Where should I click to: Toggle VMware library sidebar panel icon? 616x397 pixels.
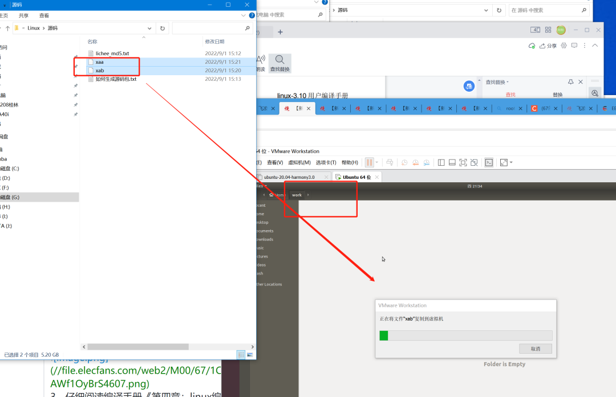coord(441,162)
